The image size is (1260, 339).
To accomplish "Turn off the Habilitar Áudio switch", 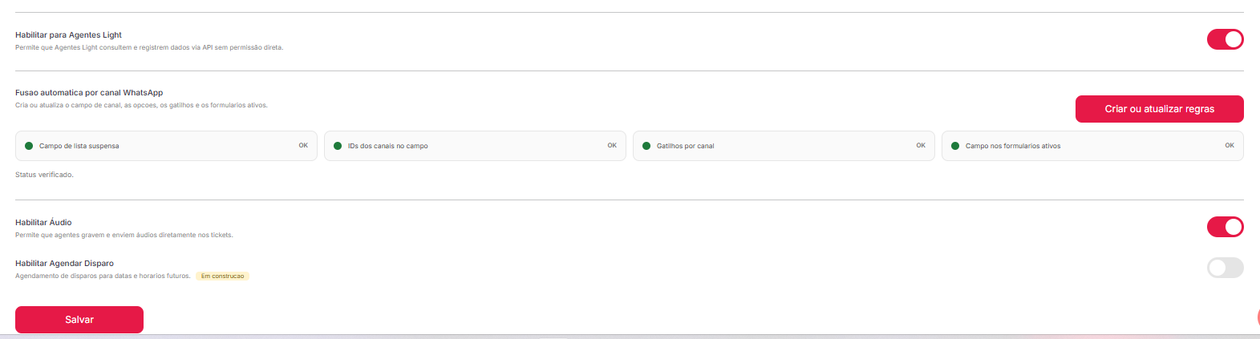I will point(1225,227).
